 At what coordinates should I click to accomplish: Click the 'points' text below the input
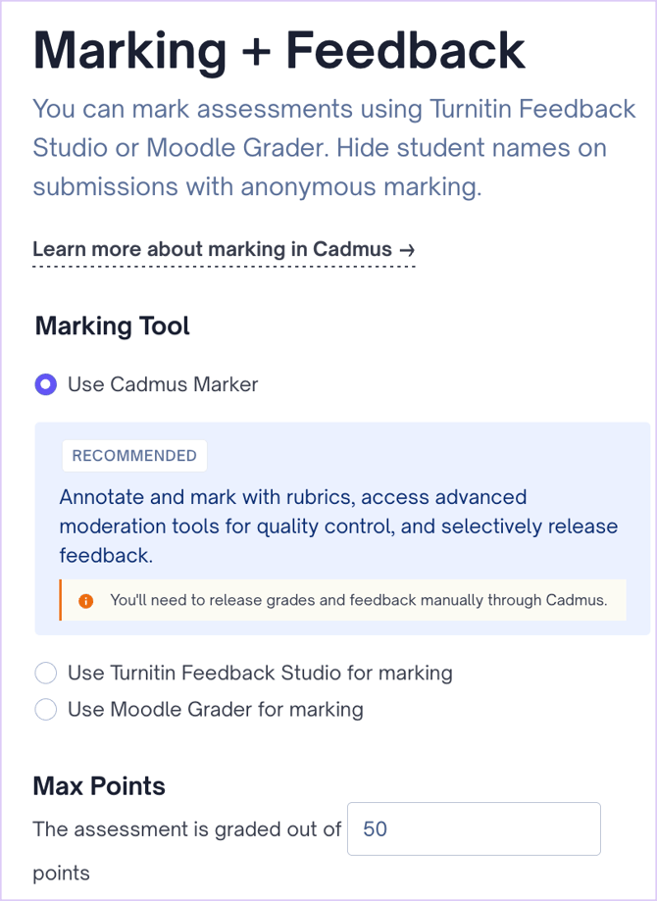[x=61, y=873]
